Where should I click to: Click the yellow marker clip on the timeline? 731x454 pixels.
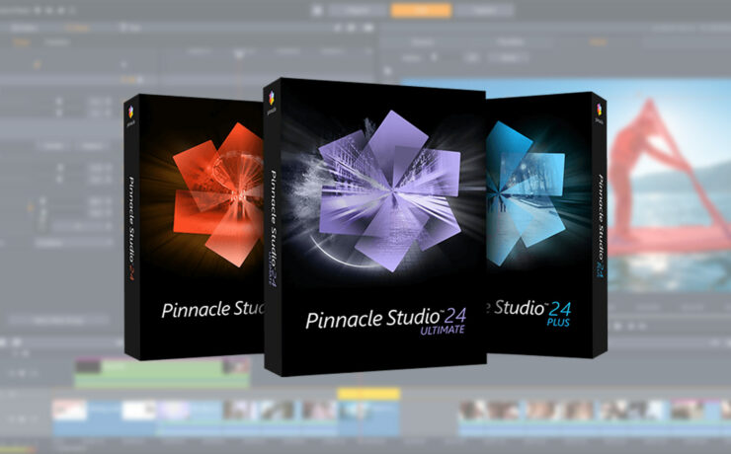[368, 394]
